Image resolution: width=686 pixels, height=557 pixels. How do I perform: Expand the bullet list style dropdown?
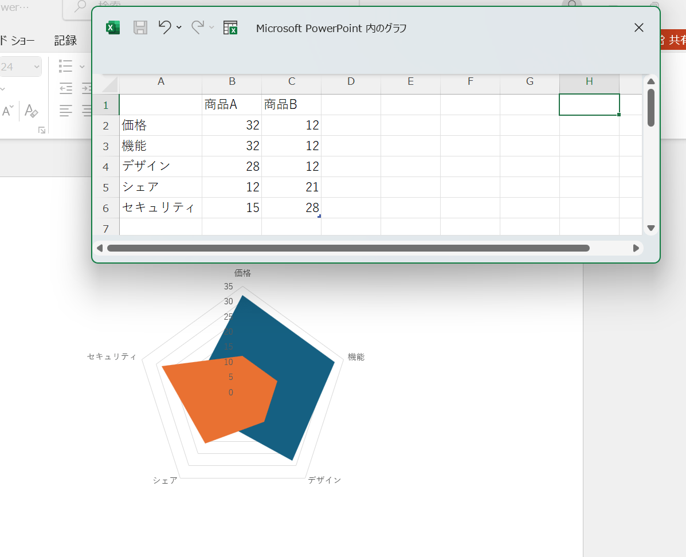(x=82, y=66)
